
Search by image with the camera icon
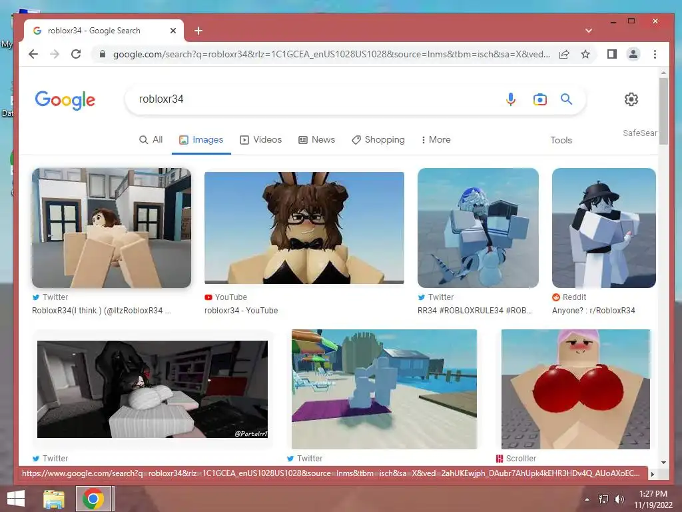(539, 99)
